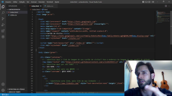The width and height of the screenshot is (172, 96).
Task: Open the Terminal menu
Action: (50, 2)
